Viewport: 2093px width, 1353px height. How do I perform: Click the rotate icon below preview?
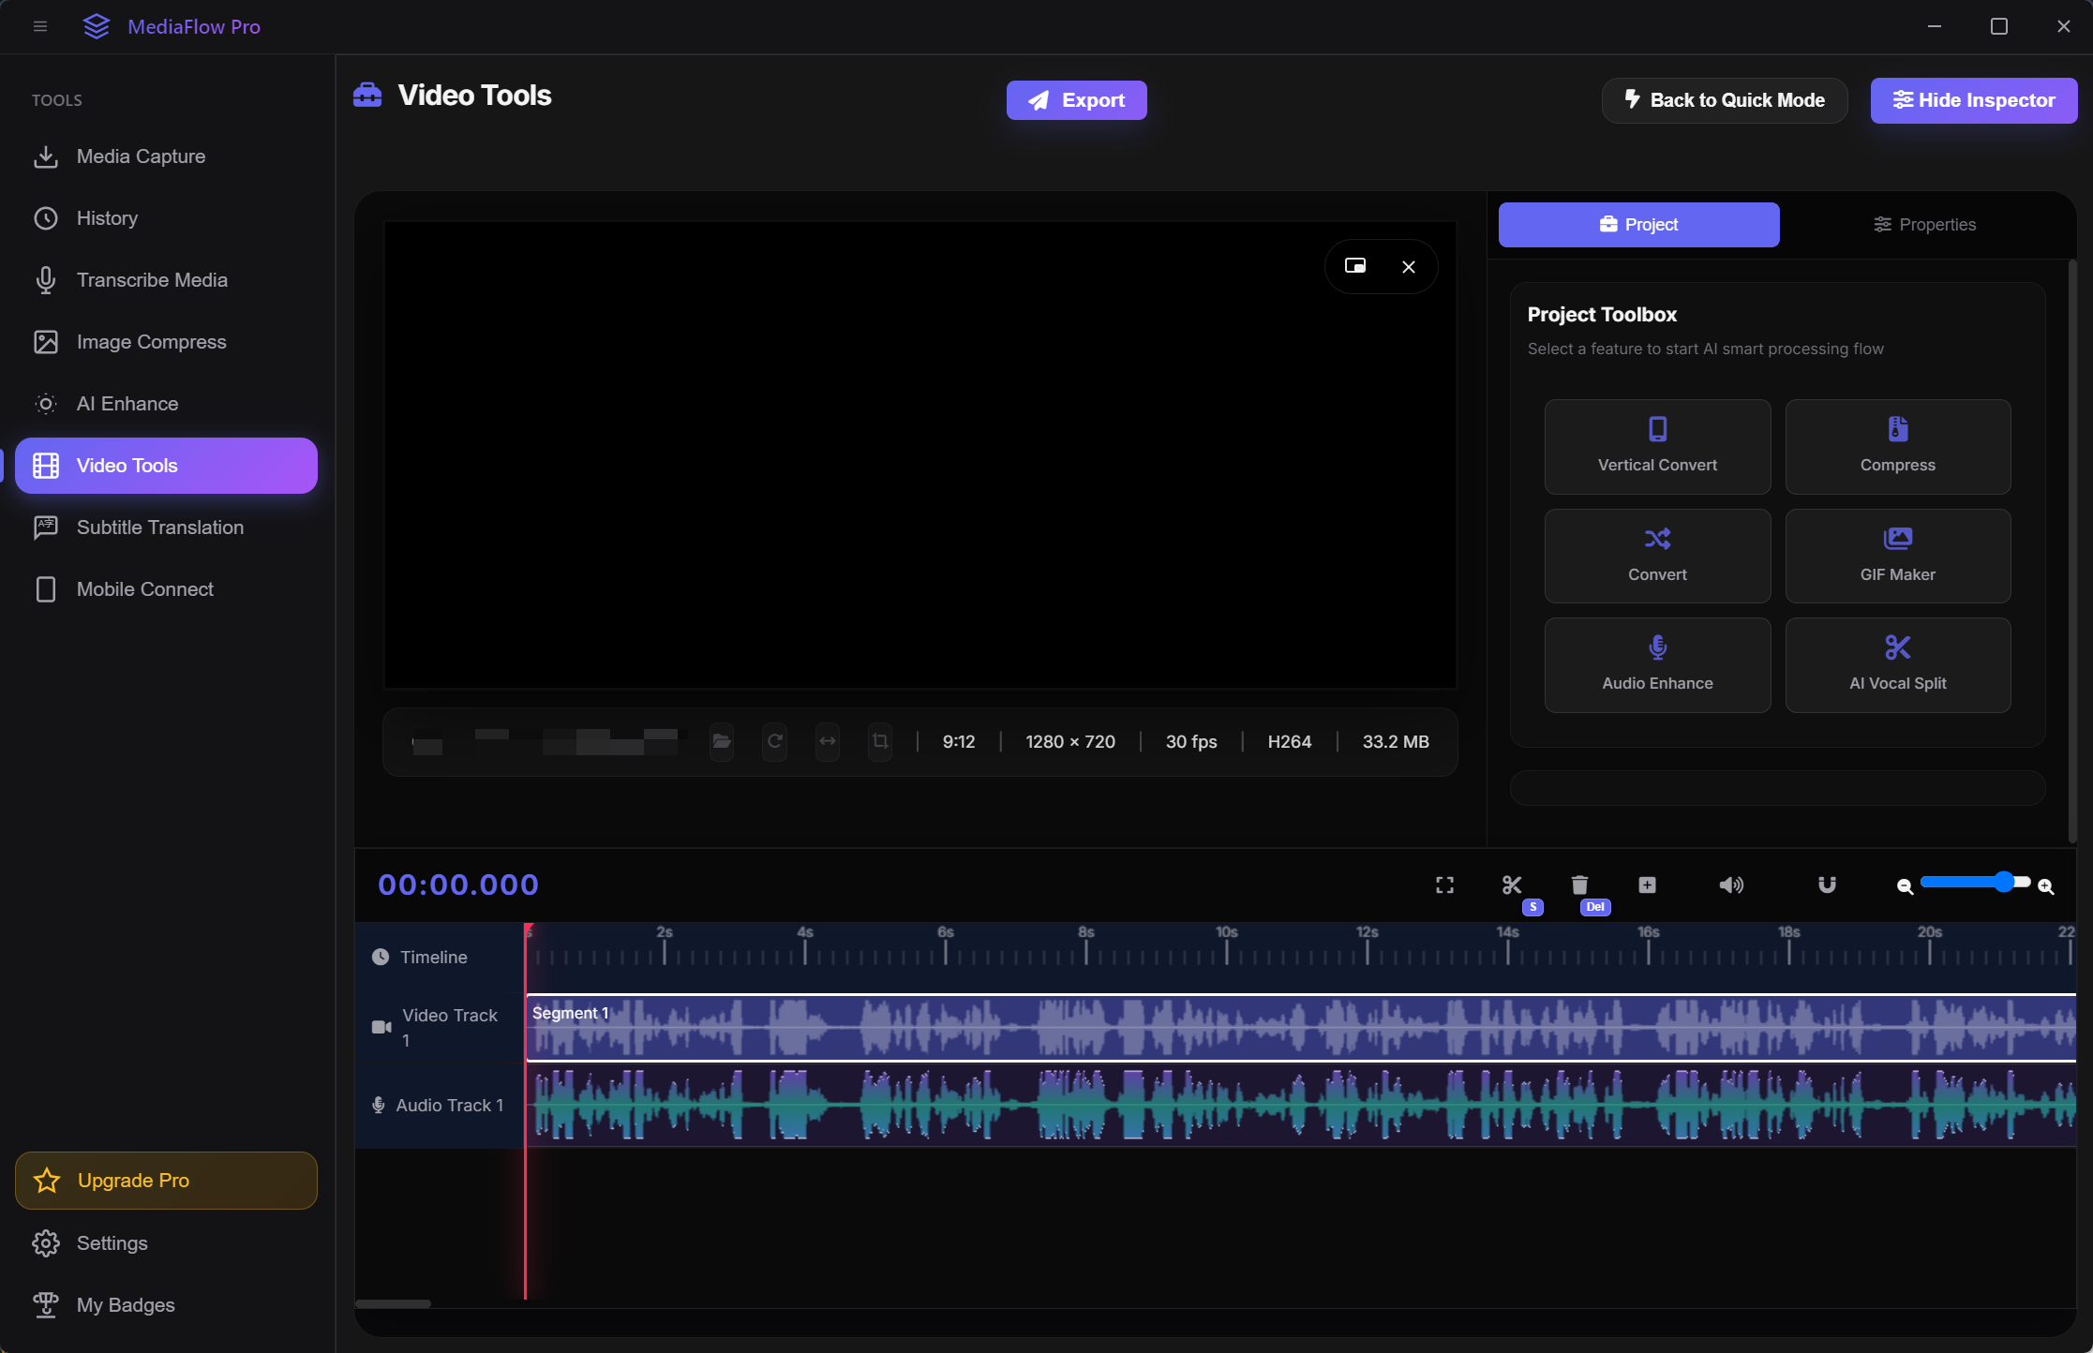pyautogui.click(x=774, y=741)
